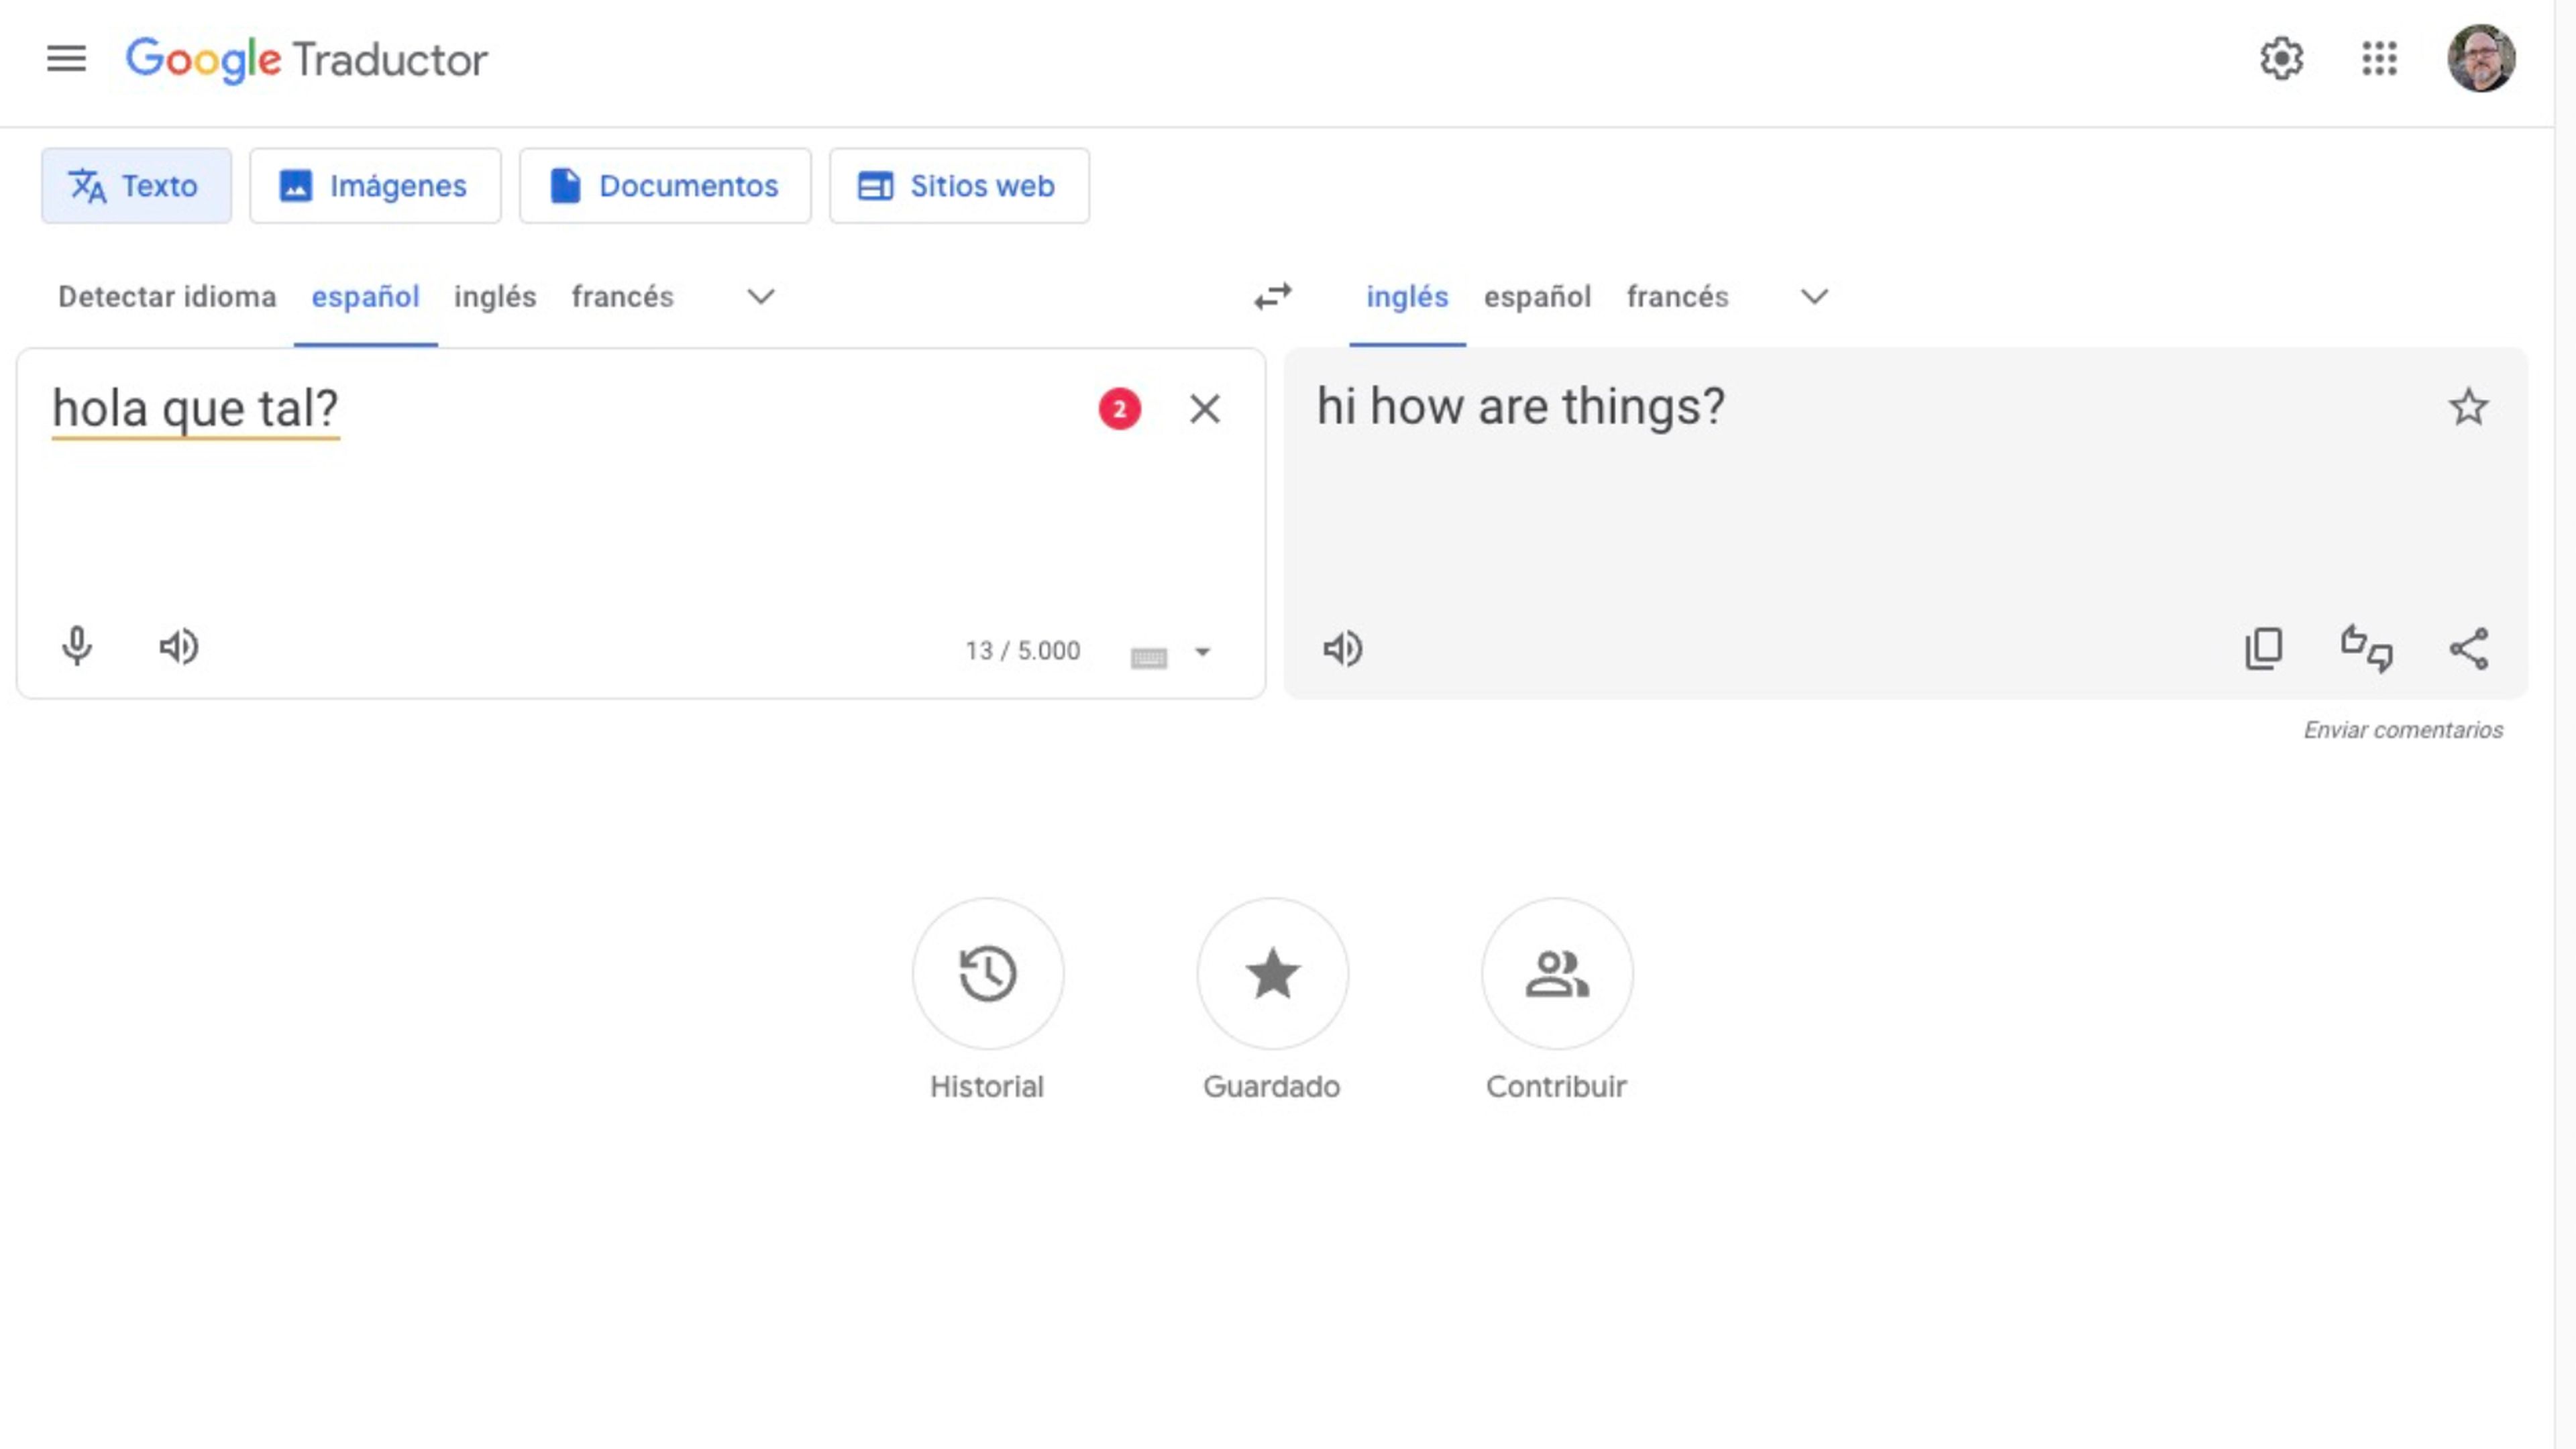2576x1449 pixels.
Task: Switch to Documentos translation
Action: tap(665, 186)
